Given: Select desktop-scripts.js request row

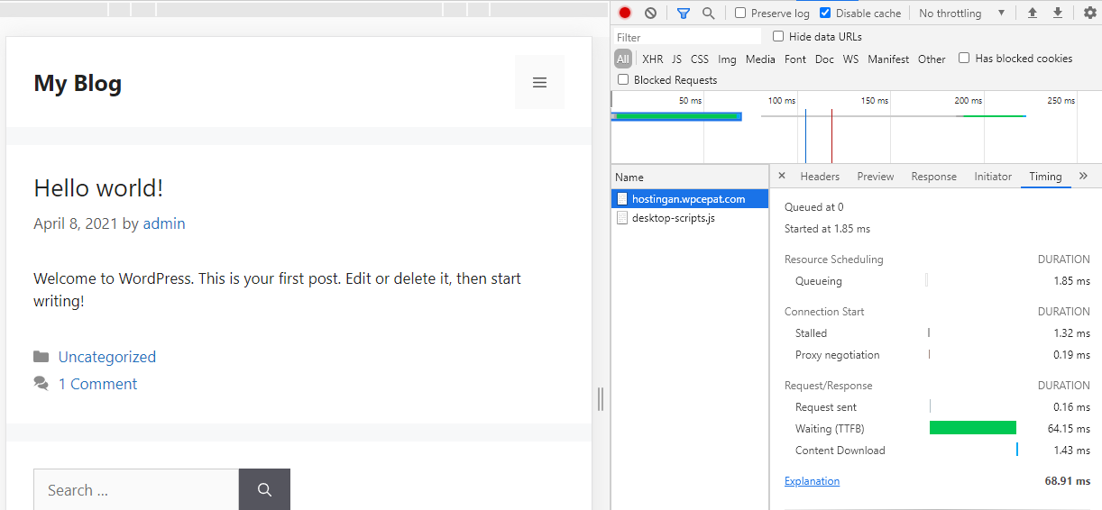Looking at the screenshot, I should click(673, 218).
